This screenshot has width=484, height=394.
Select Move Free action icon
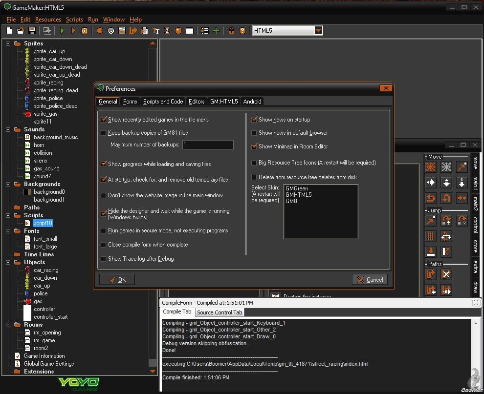446,167
